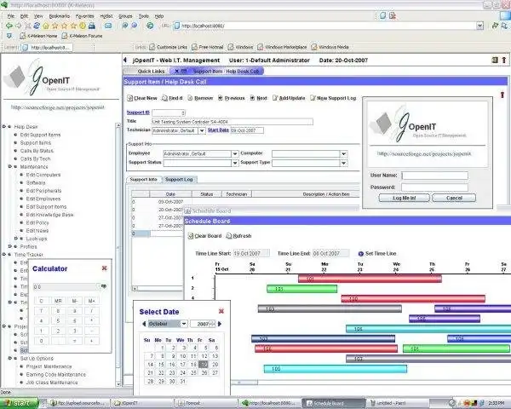
Task: Open the browser File menu
Action: click(x=11, y=16)
